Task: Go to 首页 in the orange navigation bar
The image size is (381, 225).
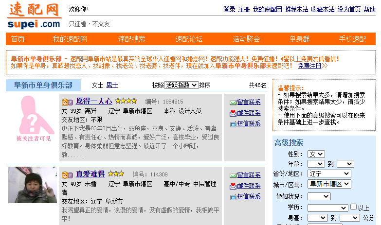Action: [18, 39]
